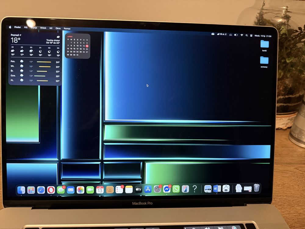Screen dimensions: 305x229
Task: Click highlighted day 13 in calendar widget
Action: tap(87, 46)
